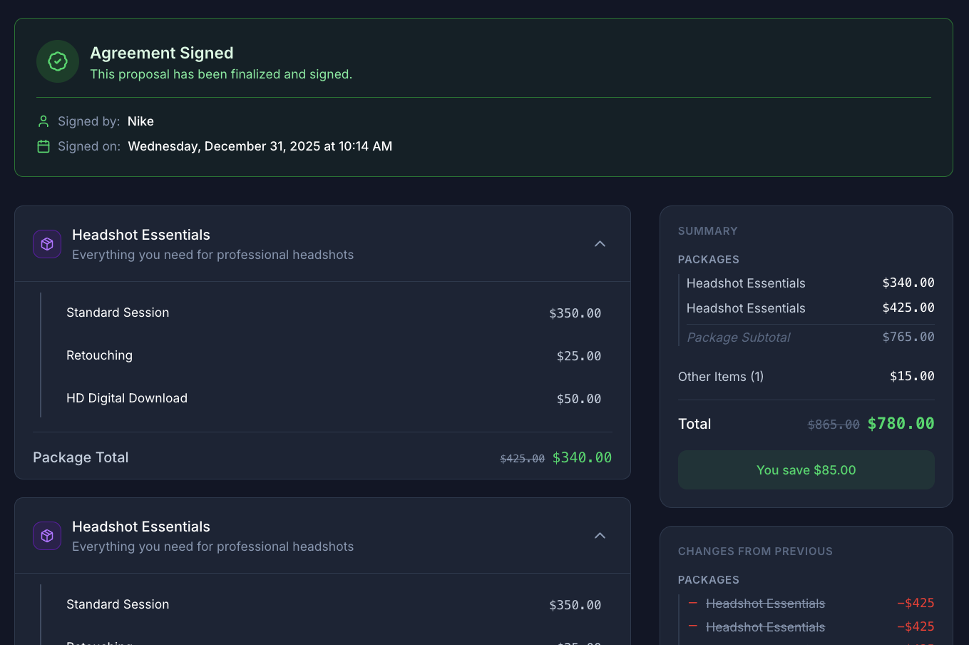
Task: Click the second Headshot Essentials purple cube icon
Action: point(47,536)
